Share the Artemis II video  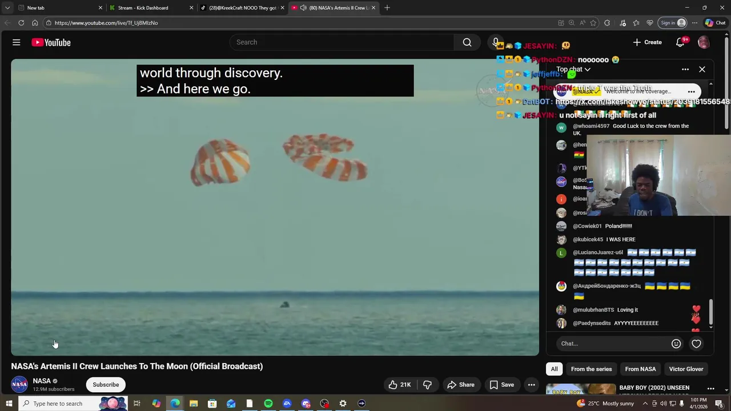click(461, 385)
